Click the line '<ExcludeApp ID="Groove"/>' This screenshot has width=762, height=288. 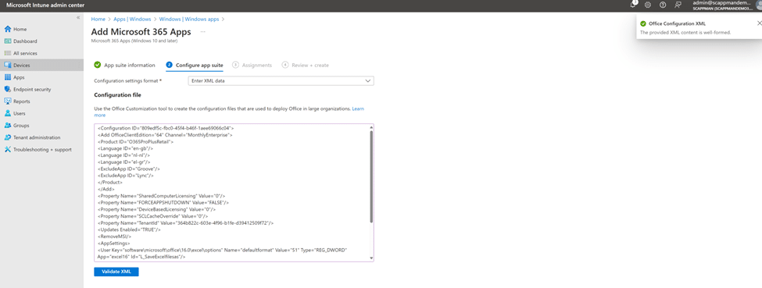click(x=129, y=169)
